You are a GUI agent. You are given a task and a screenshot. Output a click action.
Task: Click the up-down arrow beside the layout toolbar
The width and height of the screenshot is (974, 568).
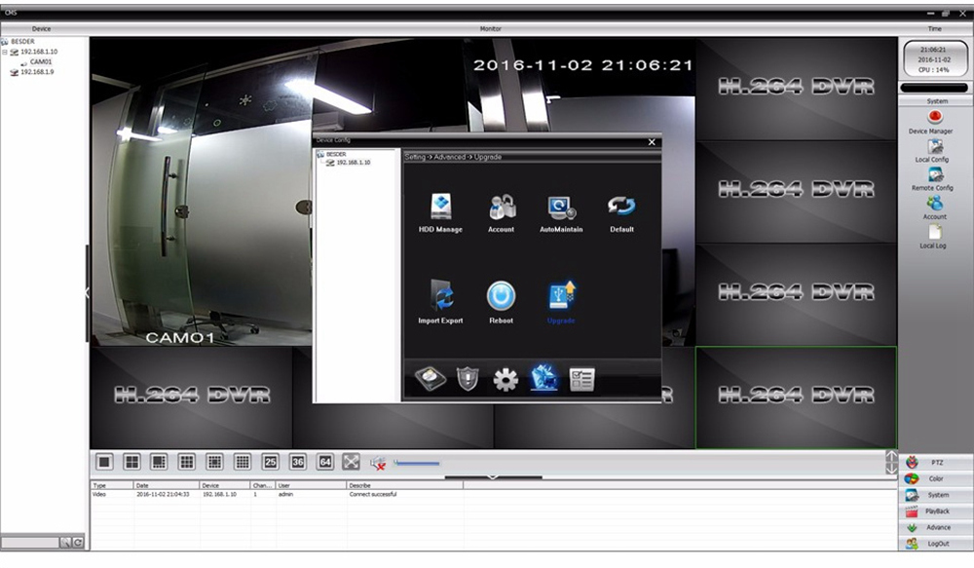[891, 463]
